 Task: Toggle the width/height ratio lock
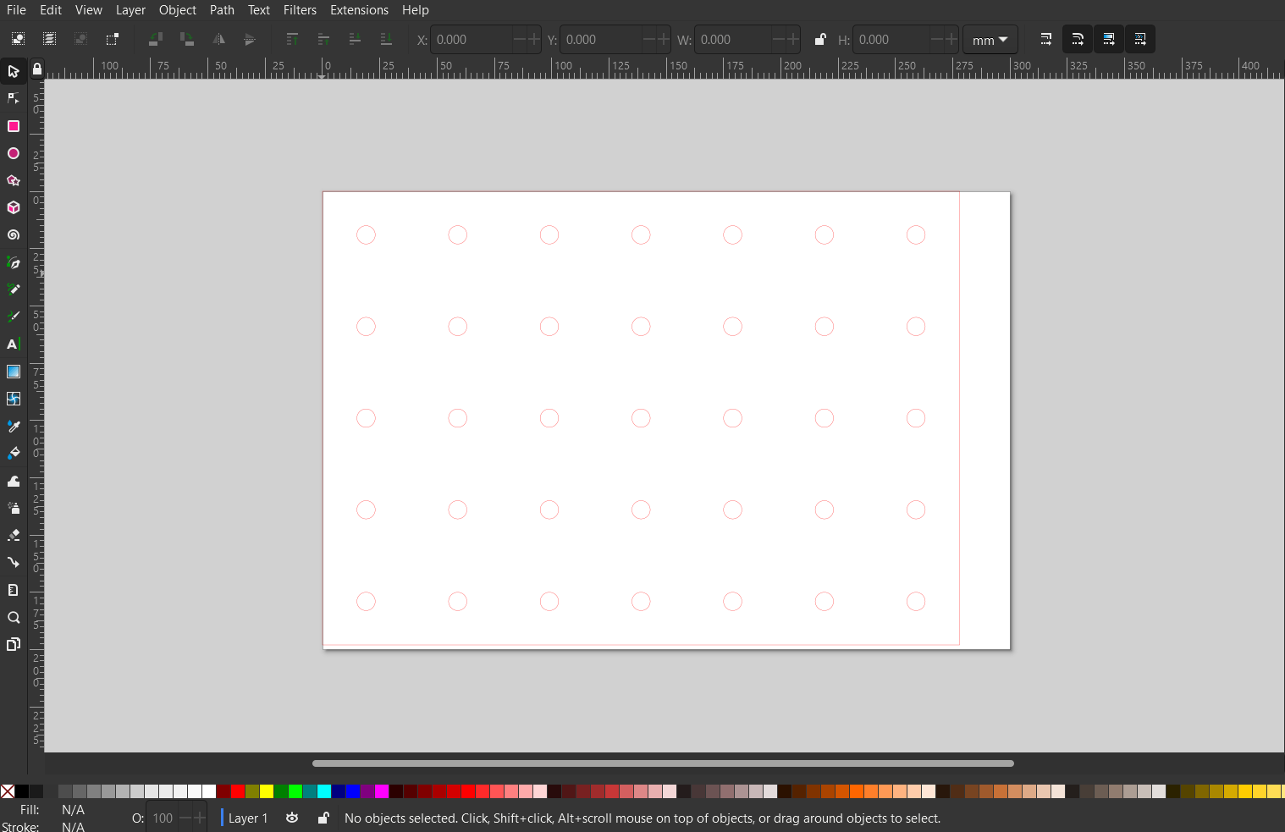tap(819, 39)
